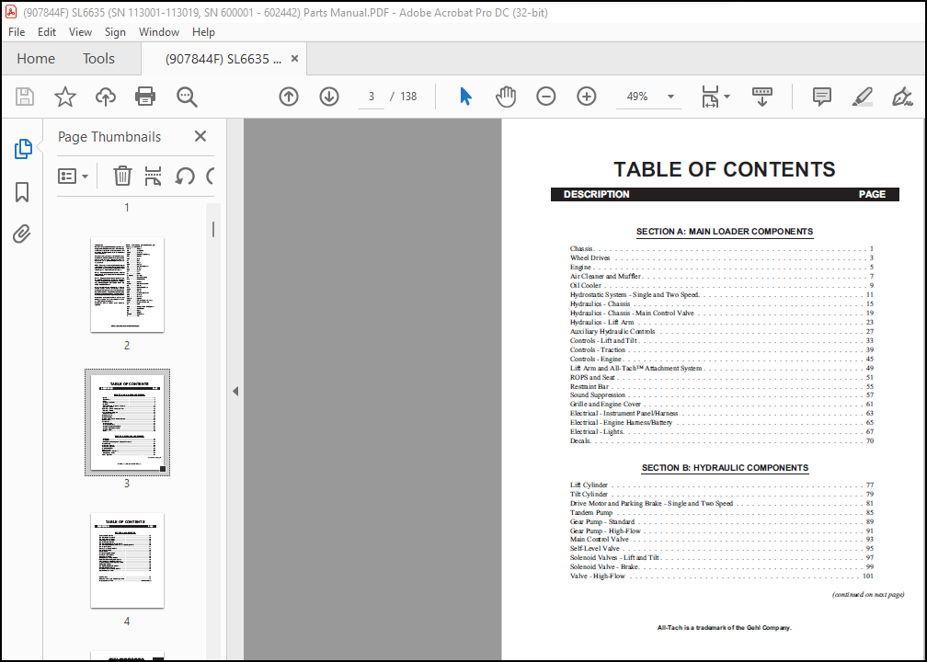Select the Highlight text pen tool
The height and width of the screenshot is (662, 927).
[863, 97]
